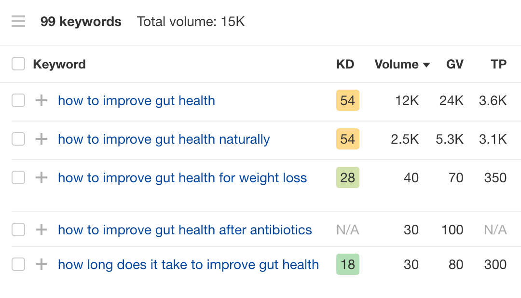Click plus icon next to after antibiotics keyword
This screenshot has height=298, width=521.
click(42, 230)
